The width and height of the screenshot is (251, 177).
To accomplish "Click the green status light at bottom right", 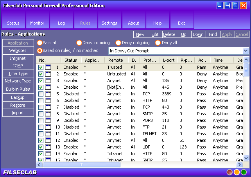I will tap(244, 172).
